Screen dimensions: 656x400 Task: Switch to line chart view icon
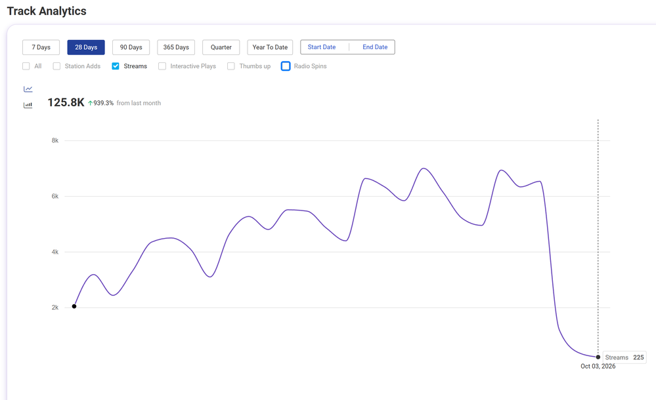coord(28,89)
